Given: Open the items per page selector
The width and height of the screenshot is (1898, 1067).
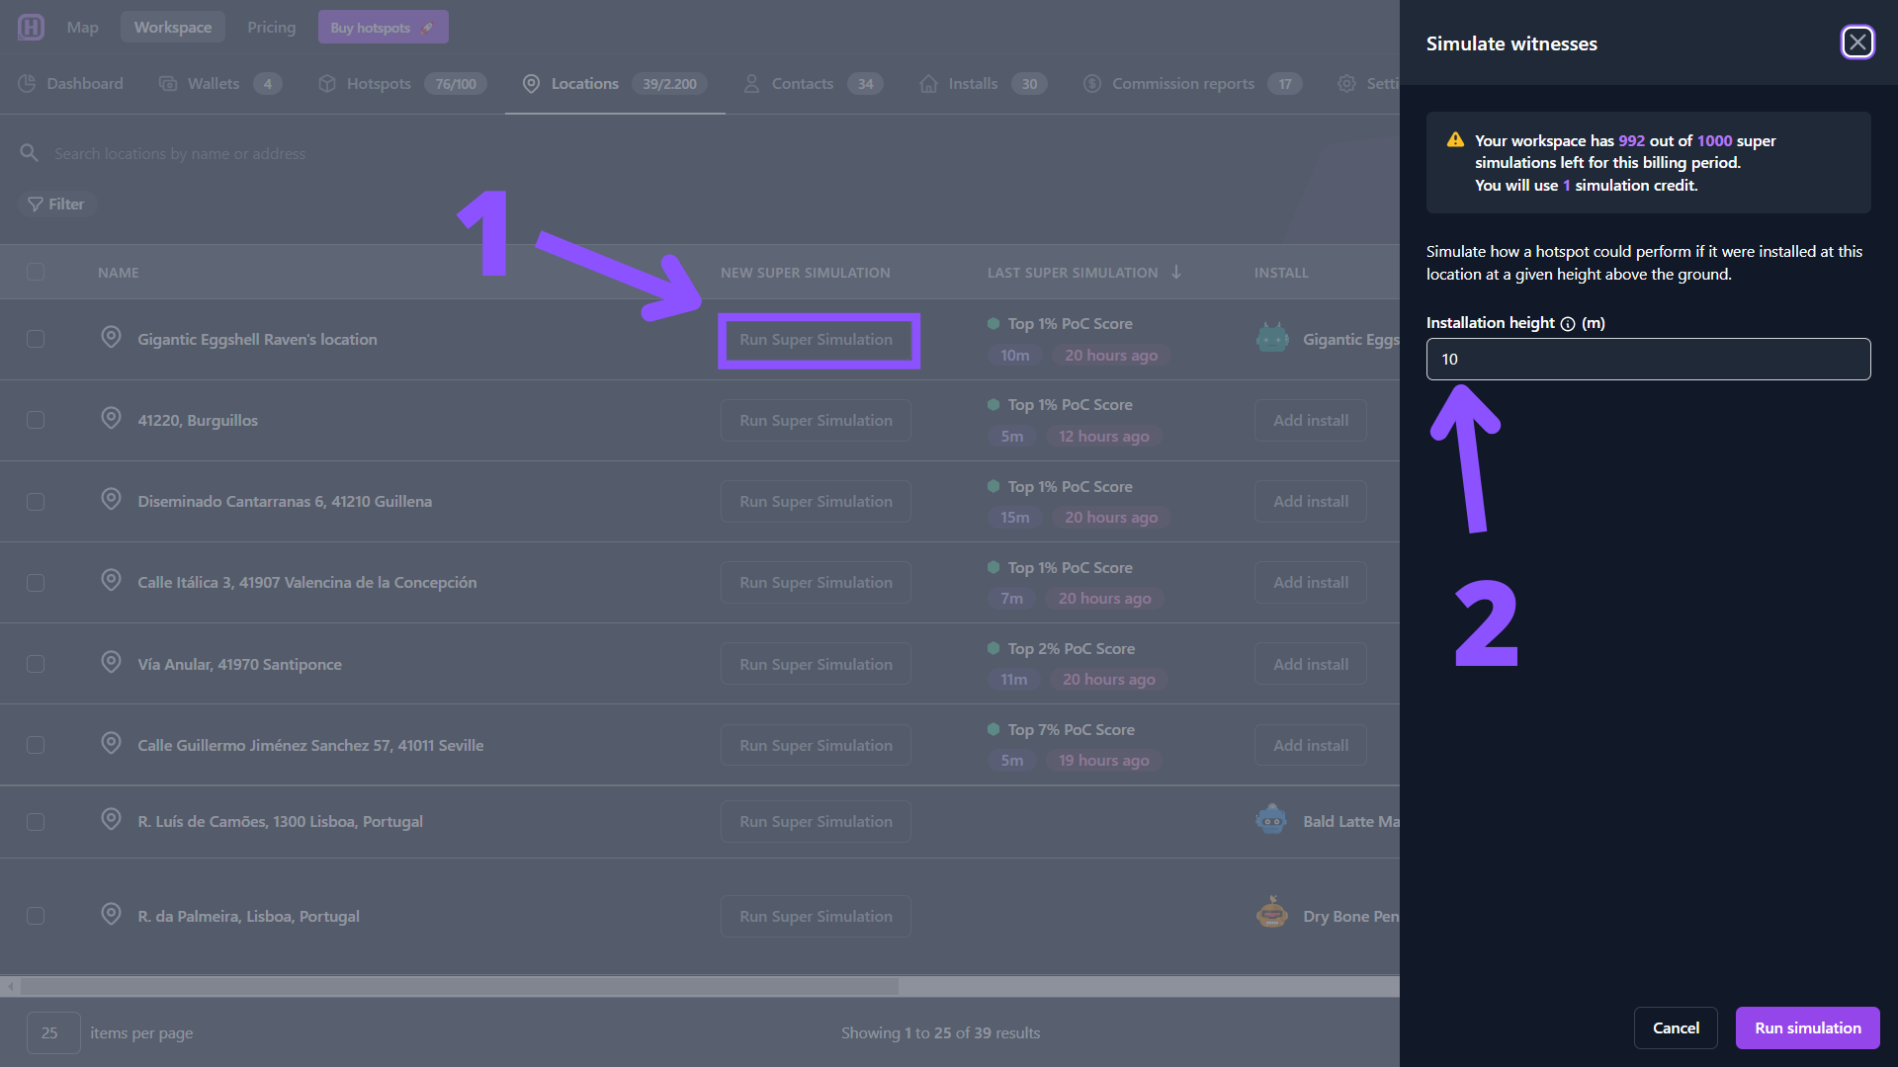Looking at the screenshot, I should tap(53, 1032).
